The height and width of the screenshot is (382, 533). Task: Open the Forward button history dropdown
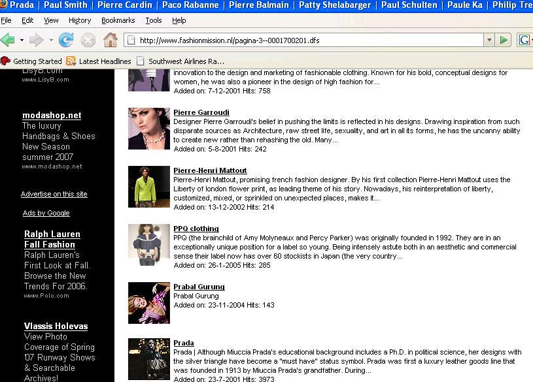tap(50, 40)
